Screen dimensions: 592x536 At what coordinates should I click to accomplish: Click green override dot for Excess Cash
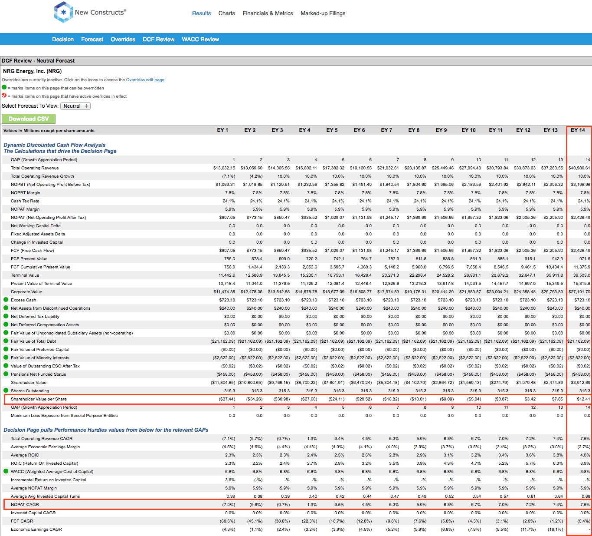coord(6,300)
